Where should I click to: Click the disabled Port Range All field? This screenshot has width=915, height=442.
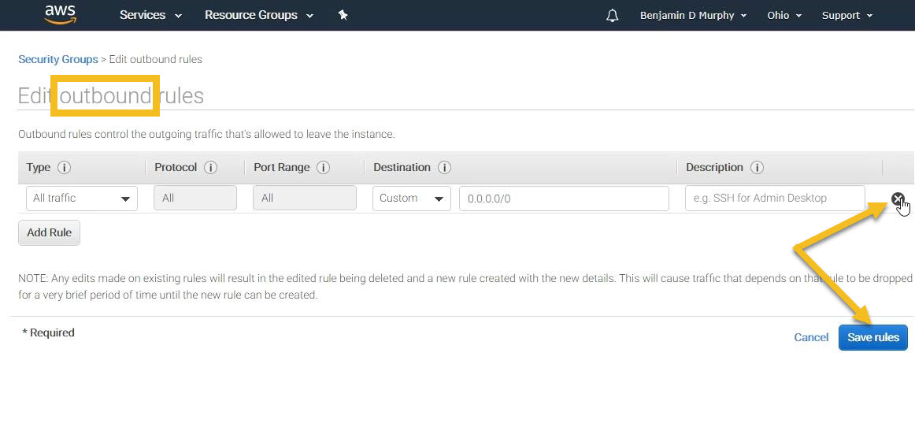point(305,199)
